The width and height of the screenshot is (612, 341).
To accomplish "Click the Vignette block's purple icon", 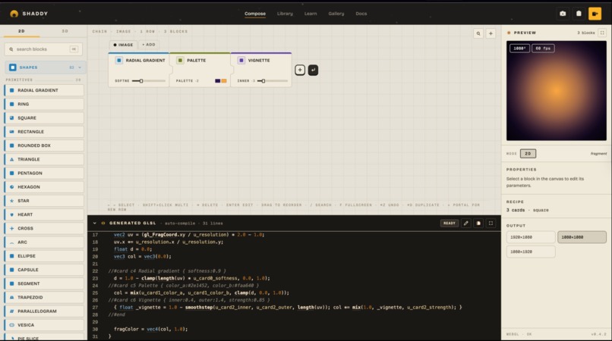I will point(241,61).
